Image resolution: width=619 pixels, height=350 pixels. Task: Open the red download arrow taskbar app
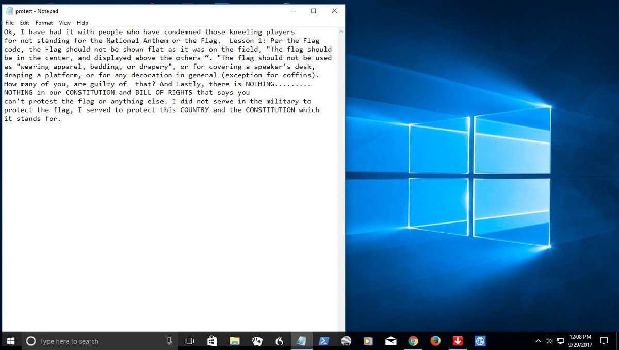458,341
